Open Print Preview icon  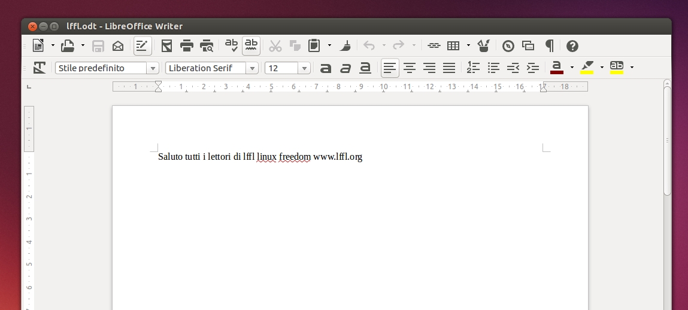click(x=207, y=45)
